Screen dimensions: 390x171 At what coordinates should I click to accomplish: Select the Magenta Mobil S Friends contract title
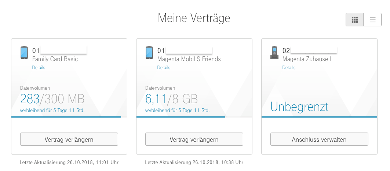coord(189,59)
